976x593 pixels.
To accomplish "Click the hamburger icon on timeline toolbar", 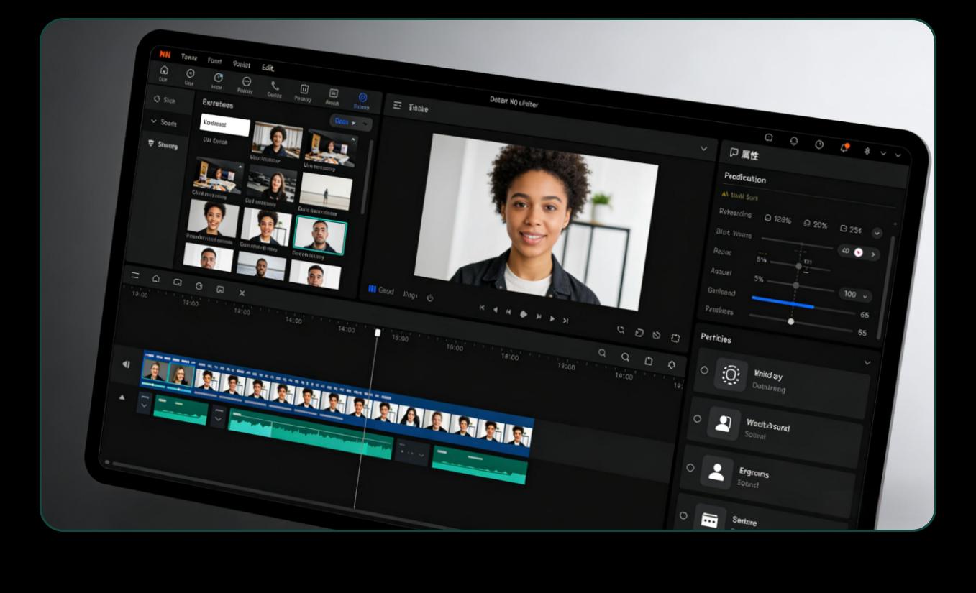I will (x=135, y=276).
